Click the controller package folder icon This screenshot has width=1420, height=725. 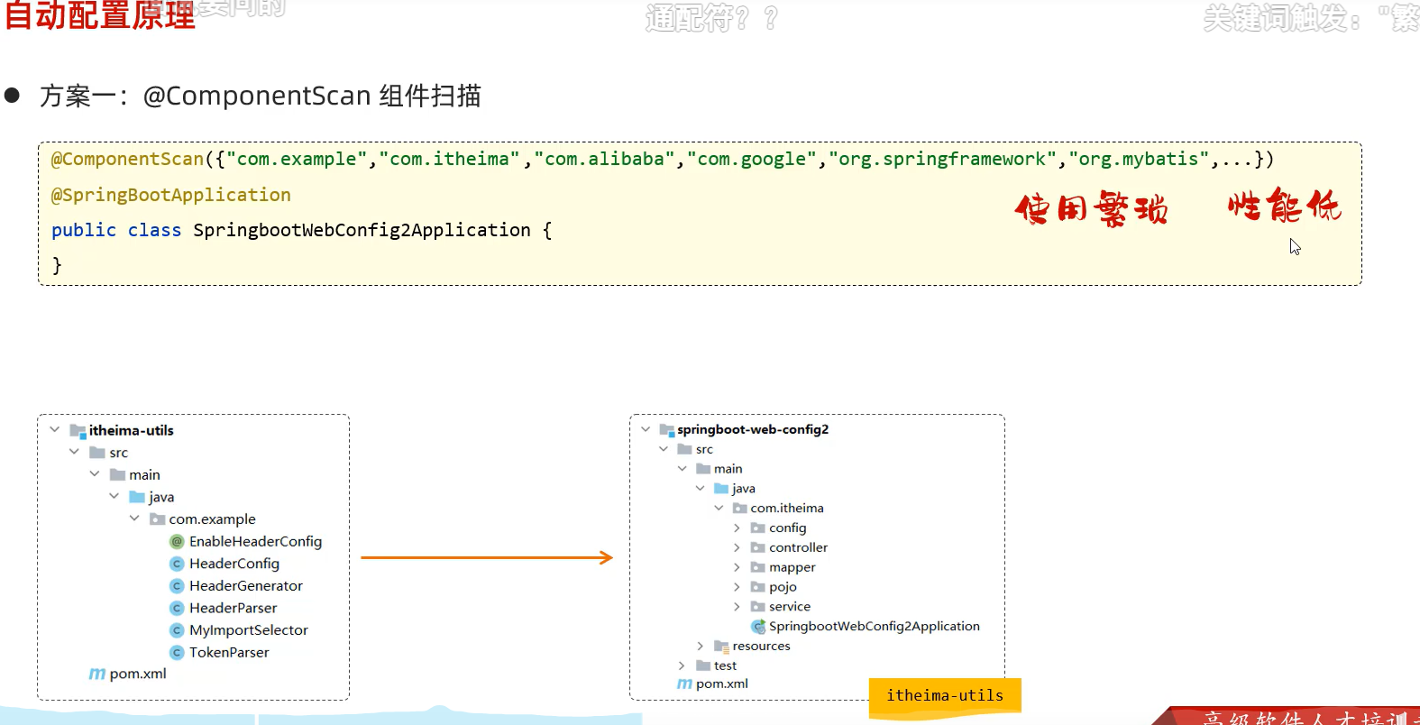click(757, 547)
